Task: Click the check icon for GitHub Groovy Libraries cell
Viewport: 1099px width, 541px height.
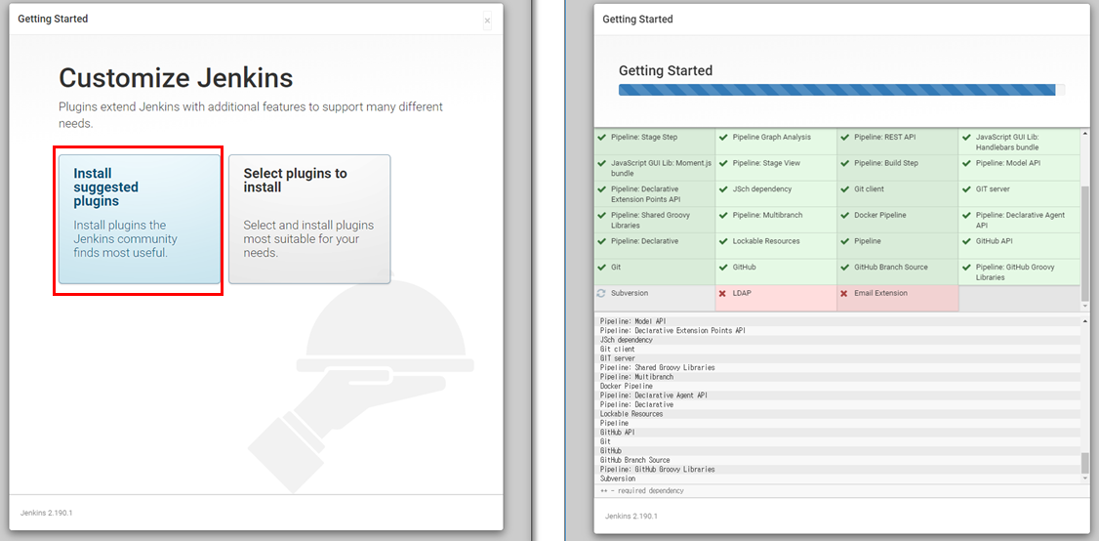Action: coord(966,268)
